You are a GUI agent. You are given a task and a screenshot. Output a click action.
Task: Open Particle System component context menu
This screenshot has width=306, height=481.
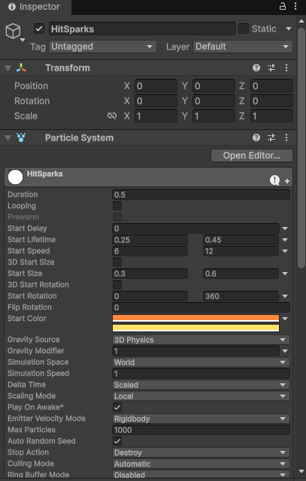(x=286, y=138)
